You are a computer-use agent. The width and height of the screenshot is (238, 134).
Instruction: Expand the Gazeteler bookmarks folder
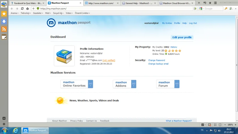pyautogui.click(x=38, y=13)
